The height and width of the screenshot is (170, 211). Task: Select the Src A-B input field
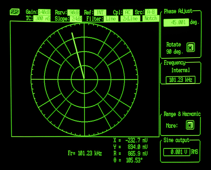[151, 12]
